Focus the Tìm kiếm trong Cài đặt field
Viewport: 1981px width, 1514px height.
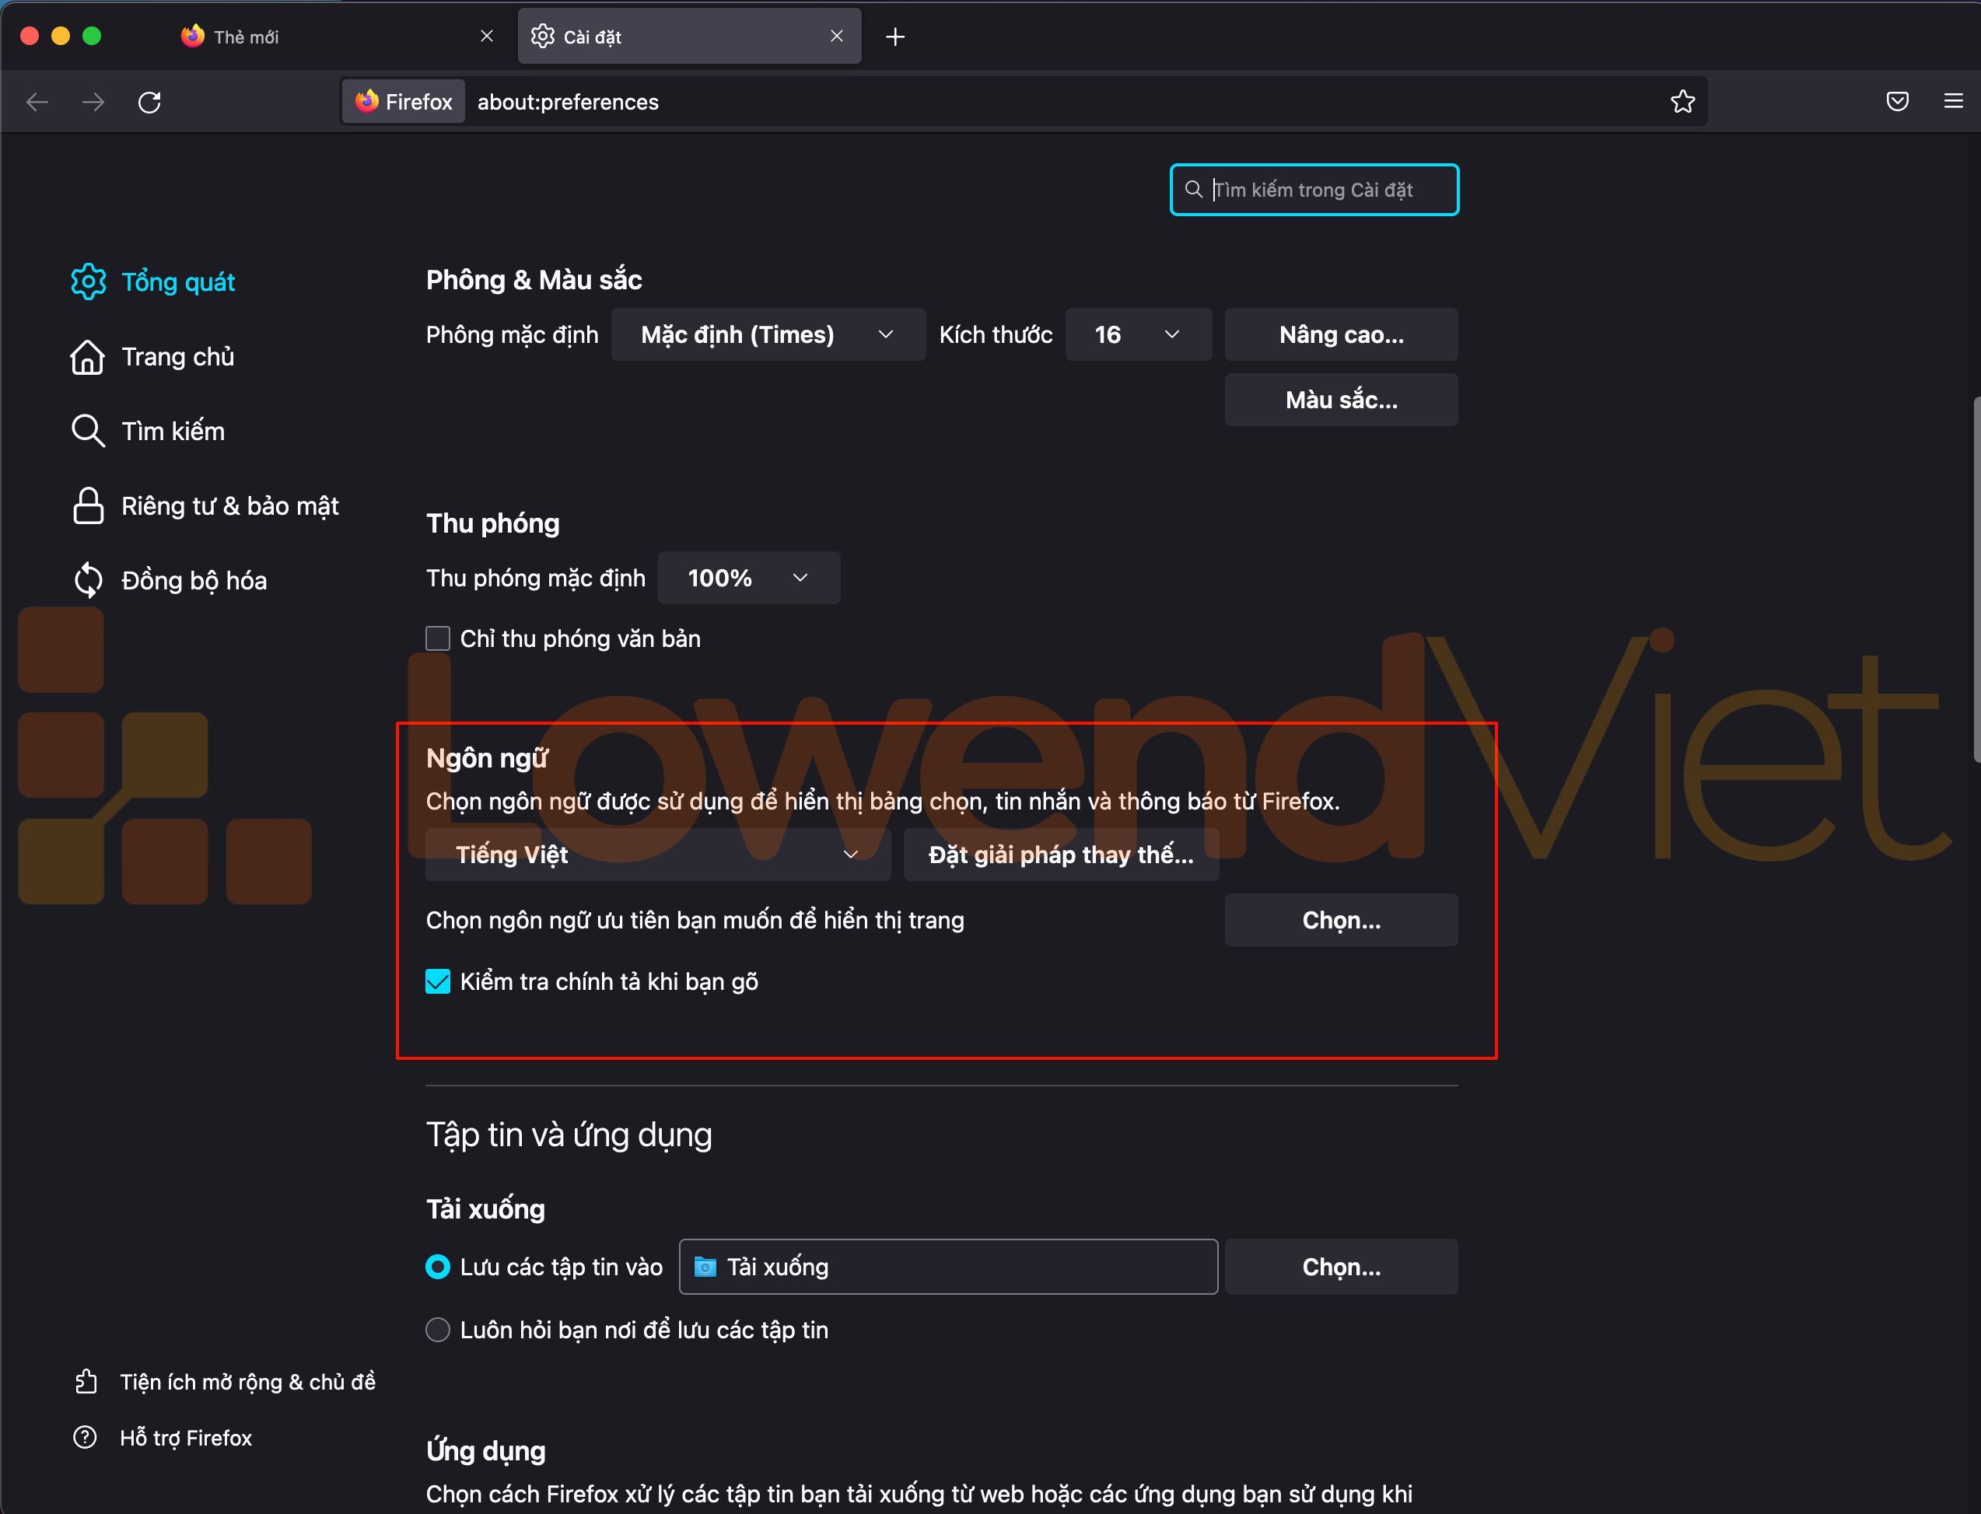(x=1325, y=191)
